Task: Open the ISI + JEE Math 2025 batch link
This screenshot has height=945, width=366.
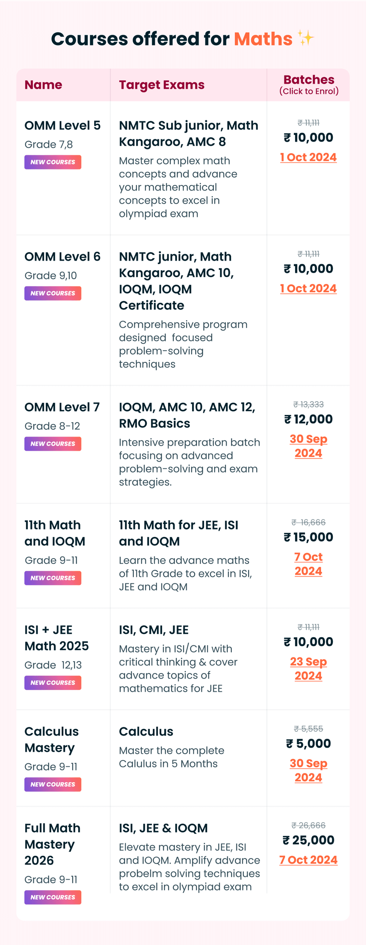Action: click(308, 669)
